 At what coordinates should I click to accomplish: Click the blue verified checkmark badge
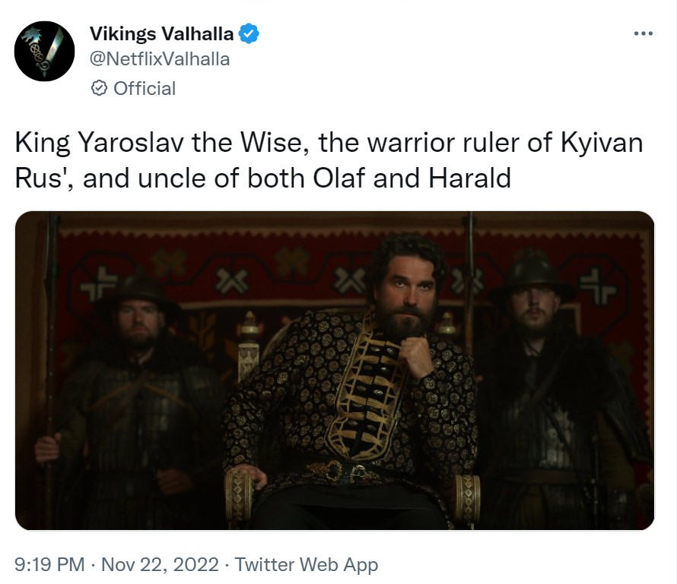(250, 33)
